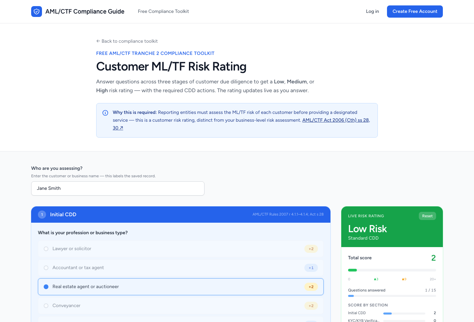
Task: Click the green threshold marker labeled 3
Action: pyautogui.click(x=376, y=279)
